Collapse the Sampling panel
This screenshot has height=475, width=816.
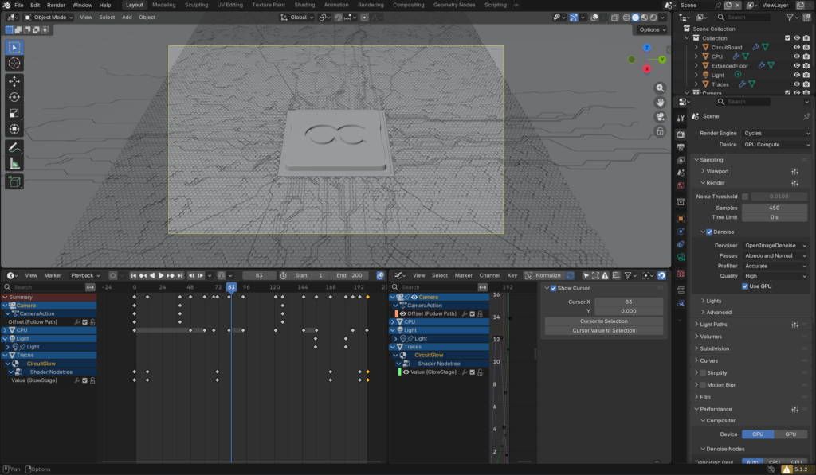(711, 160)
